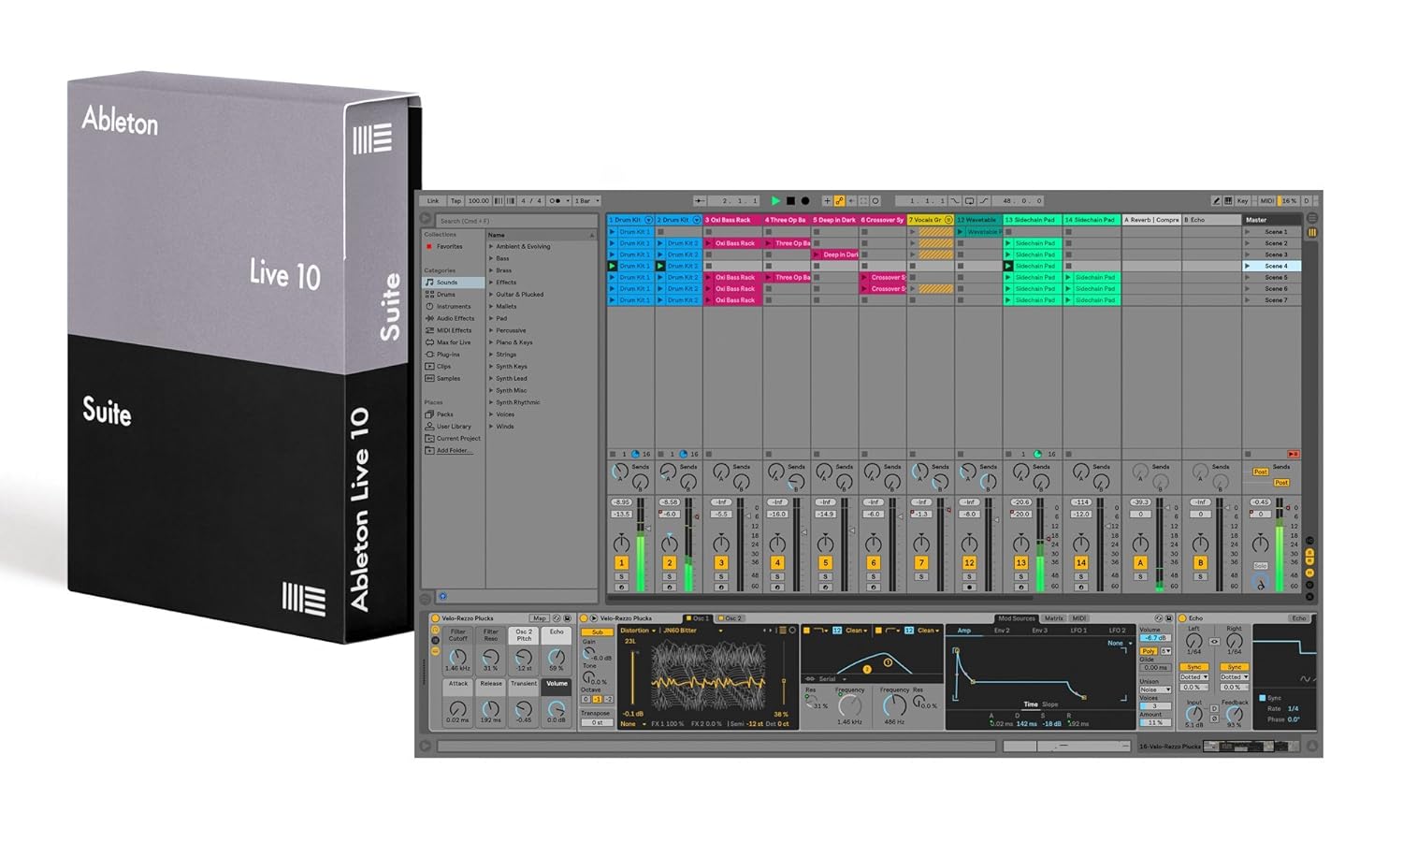The height and width of the screenshot is (842, 1403).
Task: Click the Stop All Clips button in Master
Action: click(1294, 455)
